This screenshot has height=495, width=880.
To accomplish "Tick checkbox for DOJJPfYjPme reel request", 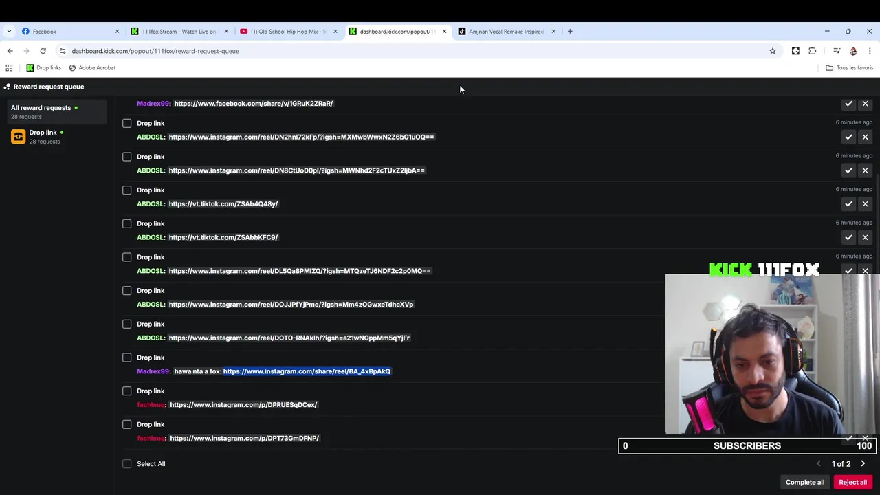I will point(127,291).
